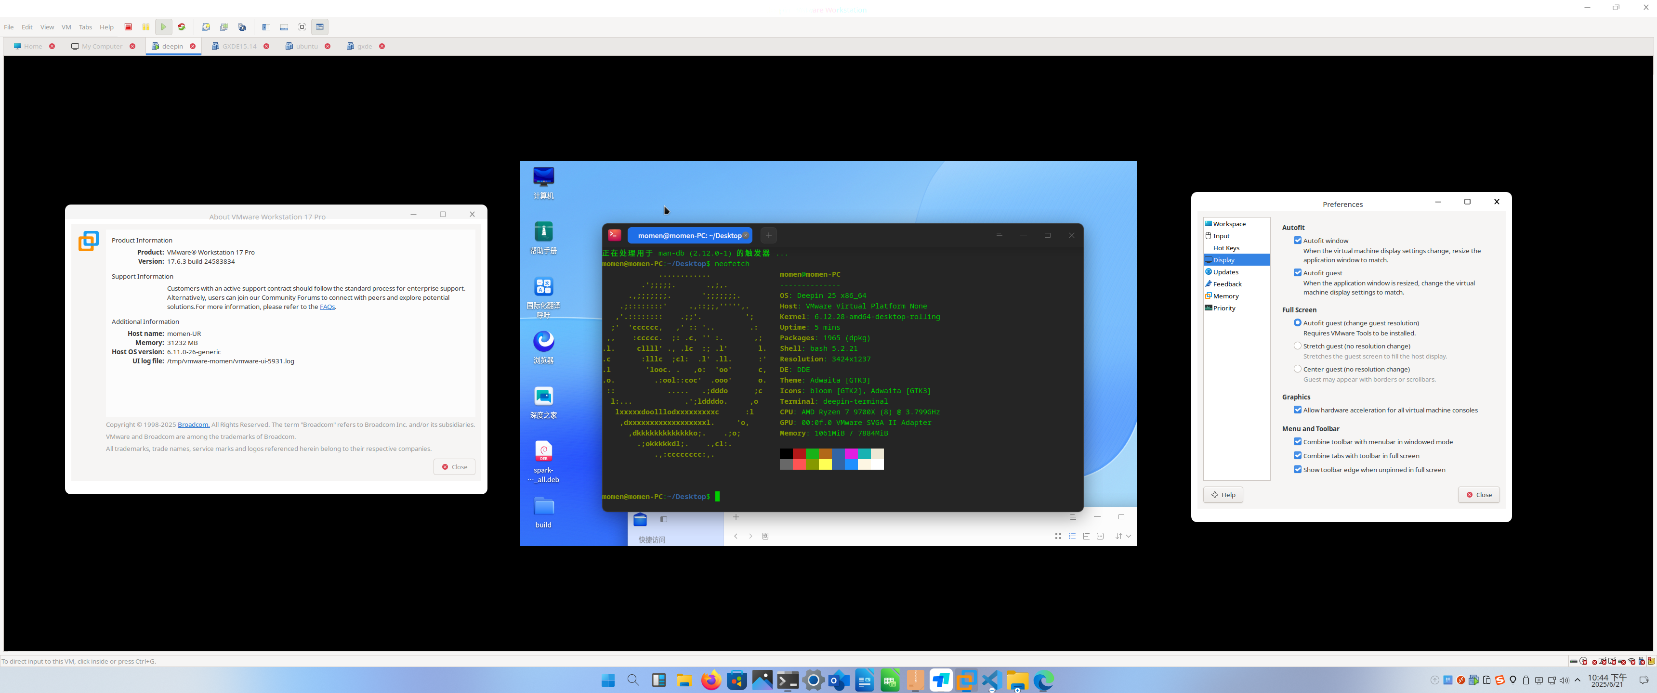Click the USB device status icon

[1642, 661]
